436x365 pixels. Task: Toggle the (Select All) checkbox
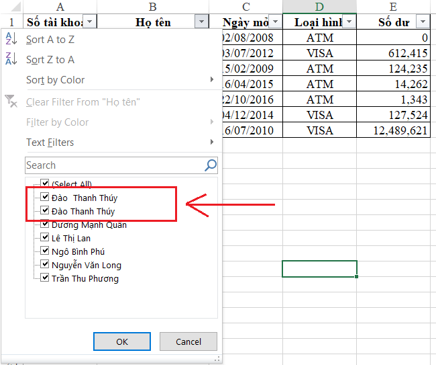[x=45, y=183]
